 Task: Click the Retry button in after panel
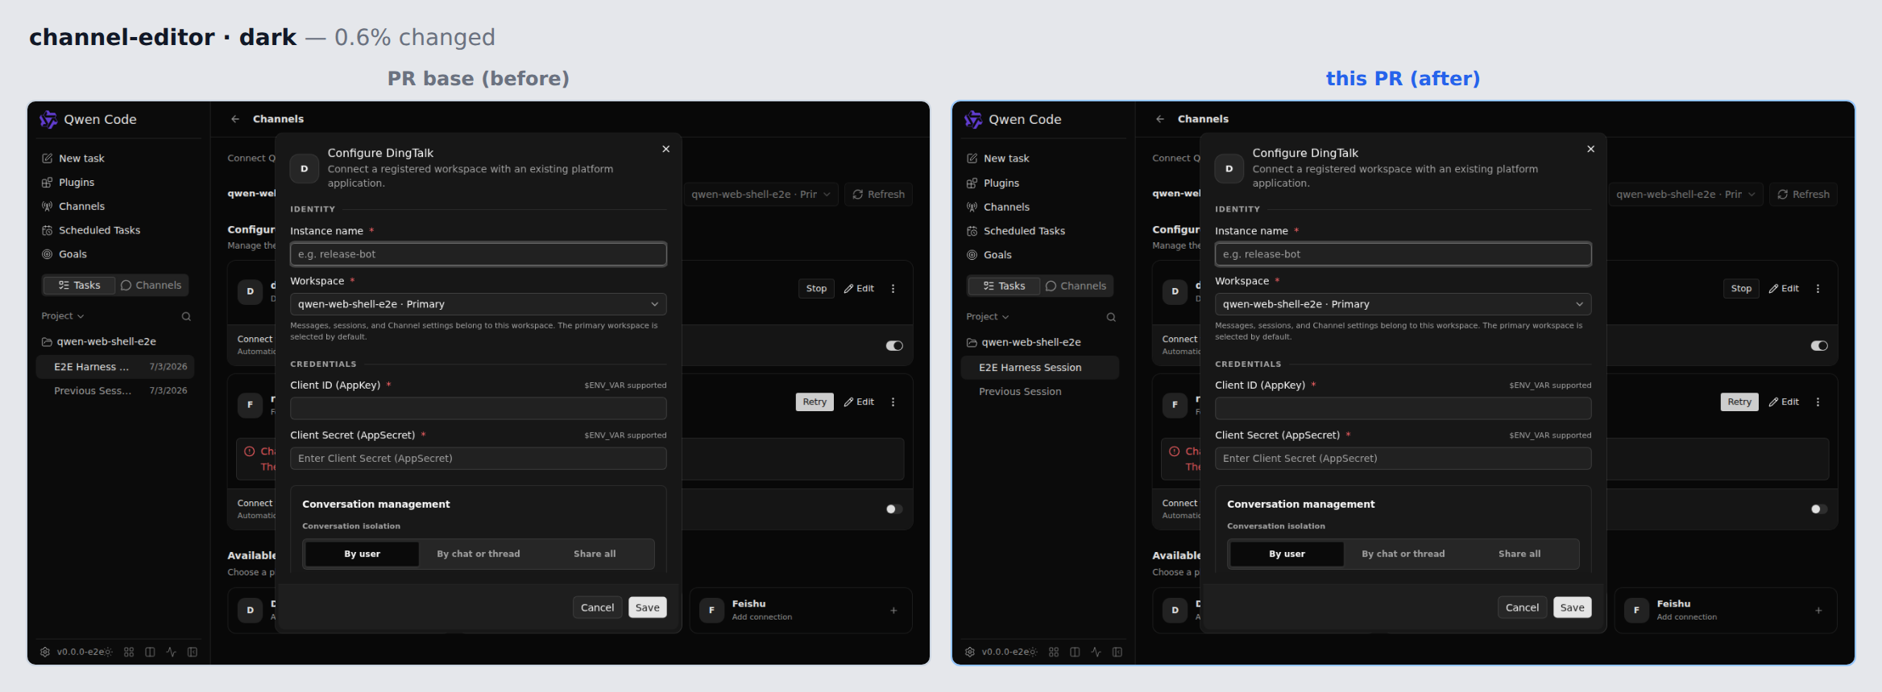[1739, 402]
